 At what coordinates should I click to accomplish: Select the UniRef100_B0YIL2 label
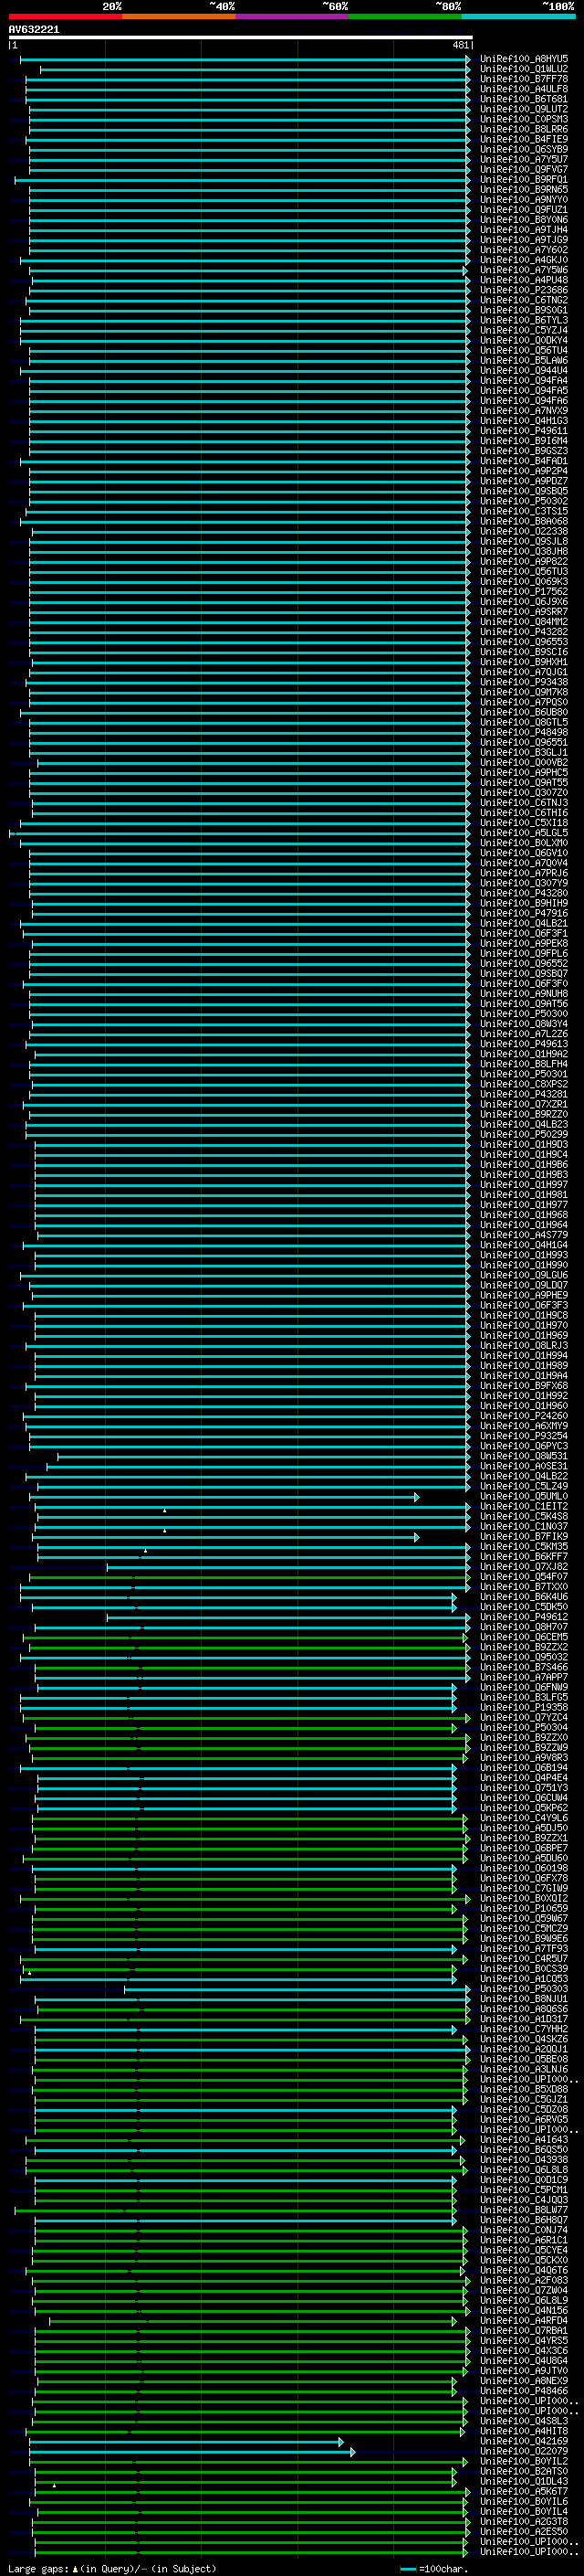click(x=524, y=2461)
